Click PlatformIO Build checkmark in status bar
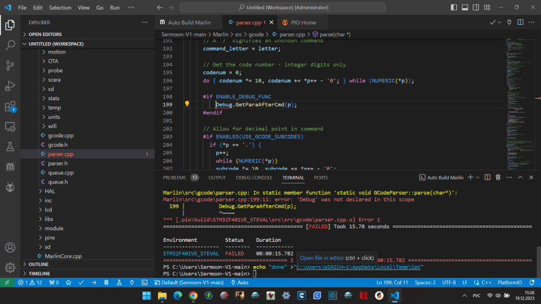The height and width of the screenshot is (304, 541). (x=81, y=283)
